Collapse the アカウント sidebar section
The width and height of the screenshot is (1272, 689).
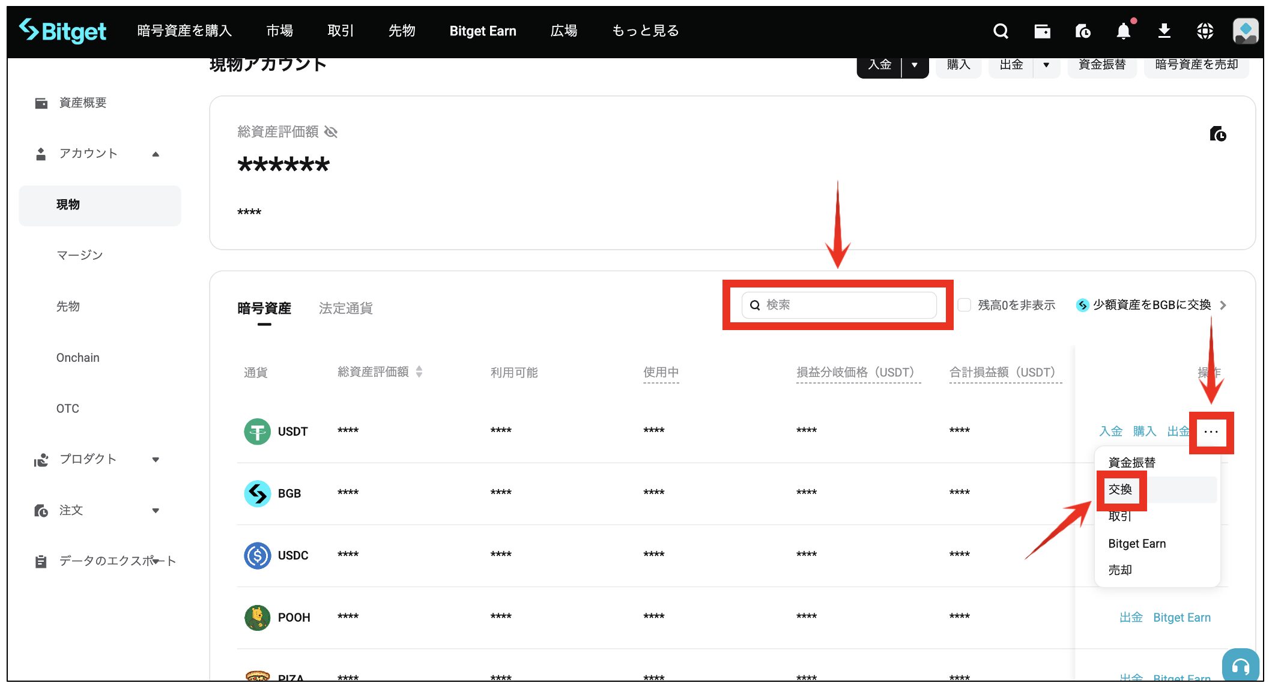coord(156,154)
